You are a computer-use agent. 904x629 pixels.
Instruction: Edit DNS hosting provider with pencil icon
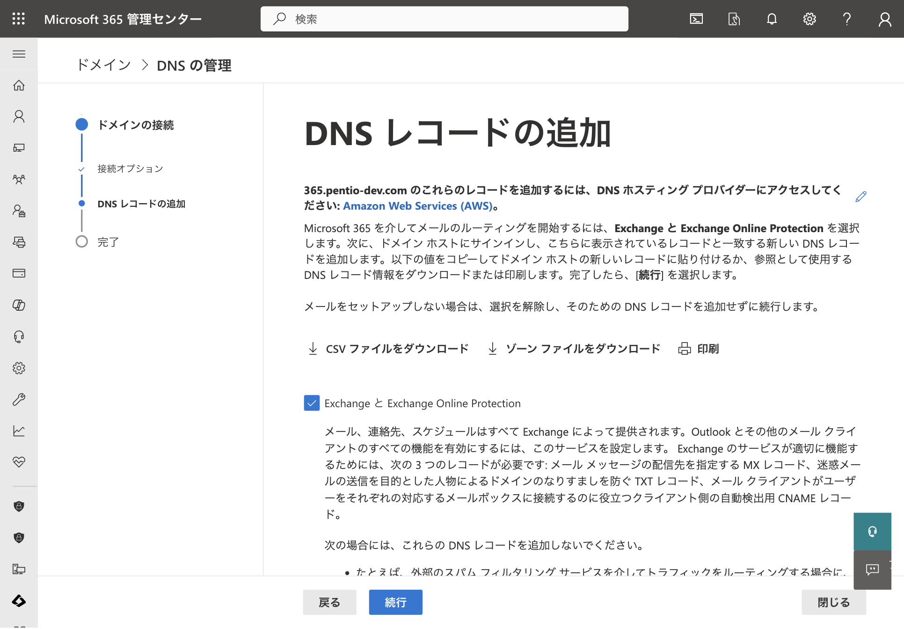(860, 197)
